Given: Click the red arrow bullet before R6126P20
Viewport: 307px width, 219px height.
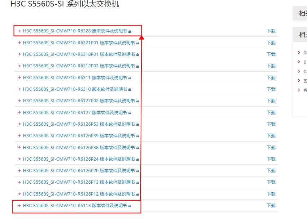Looking at the screenshot, I should click(19, 170).
